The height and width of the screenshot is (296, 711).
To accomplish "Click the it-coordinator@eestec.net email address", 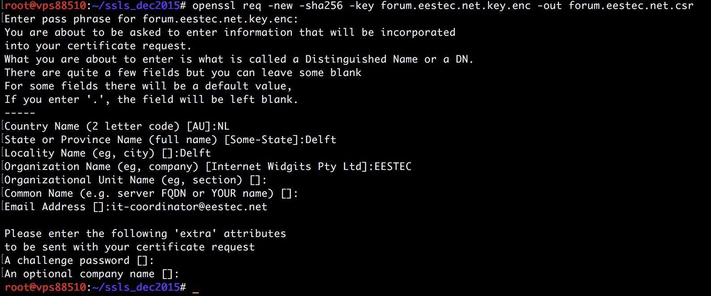I will [x=189, y=207].
